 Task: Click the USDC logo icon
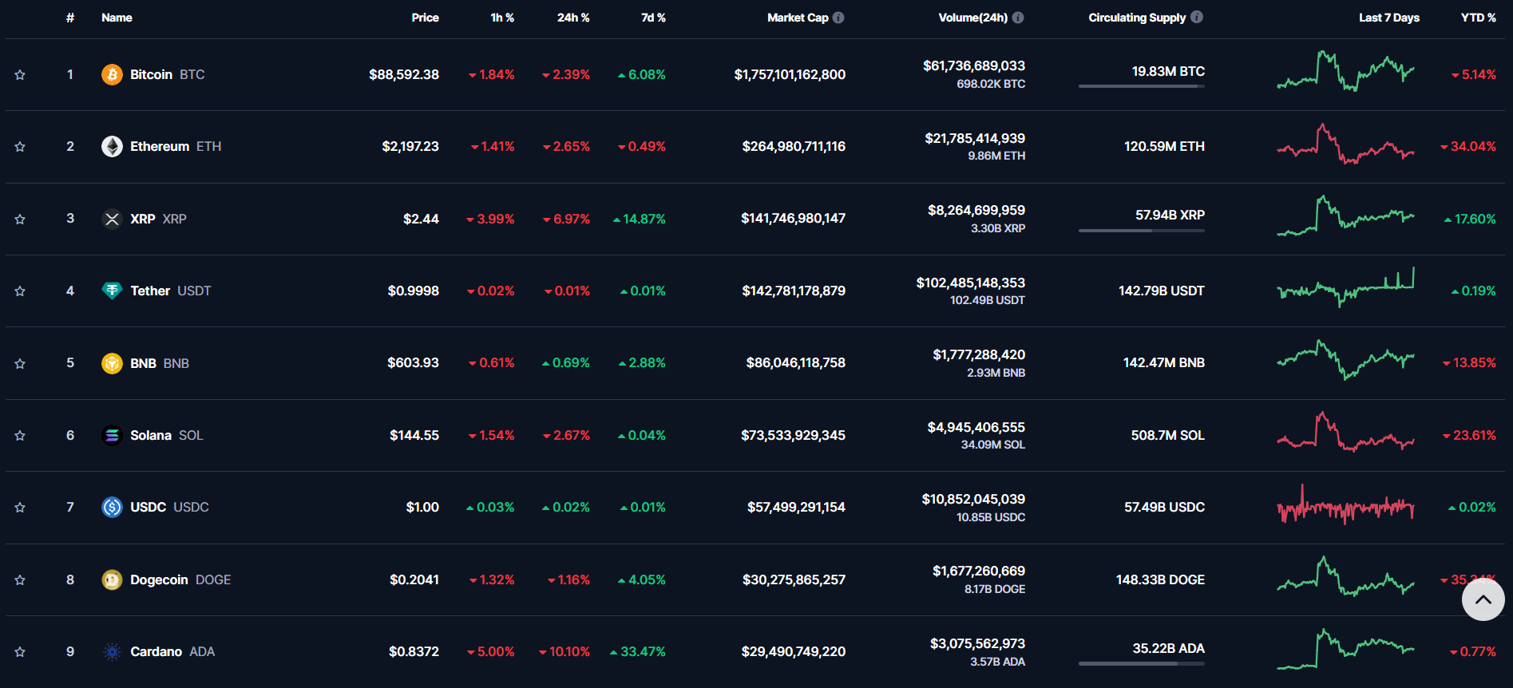112,507
